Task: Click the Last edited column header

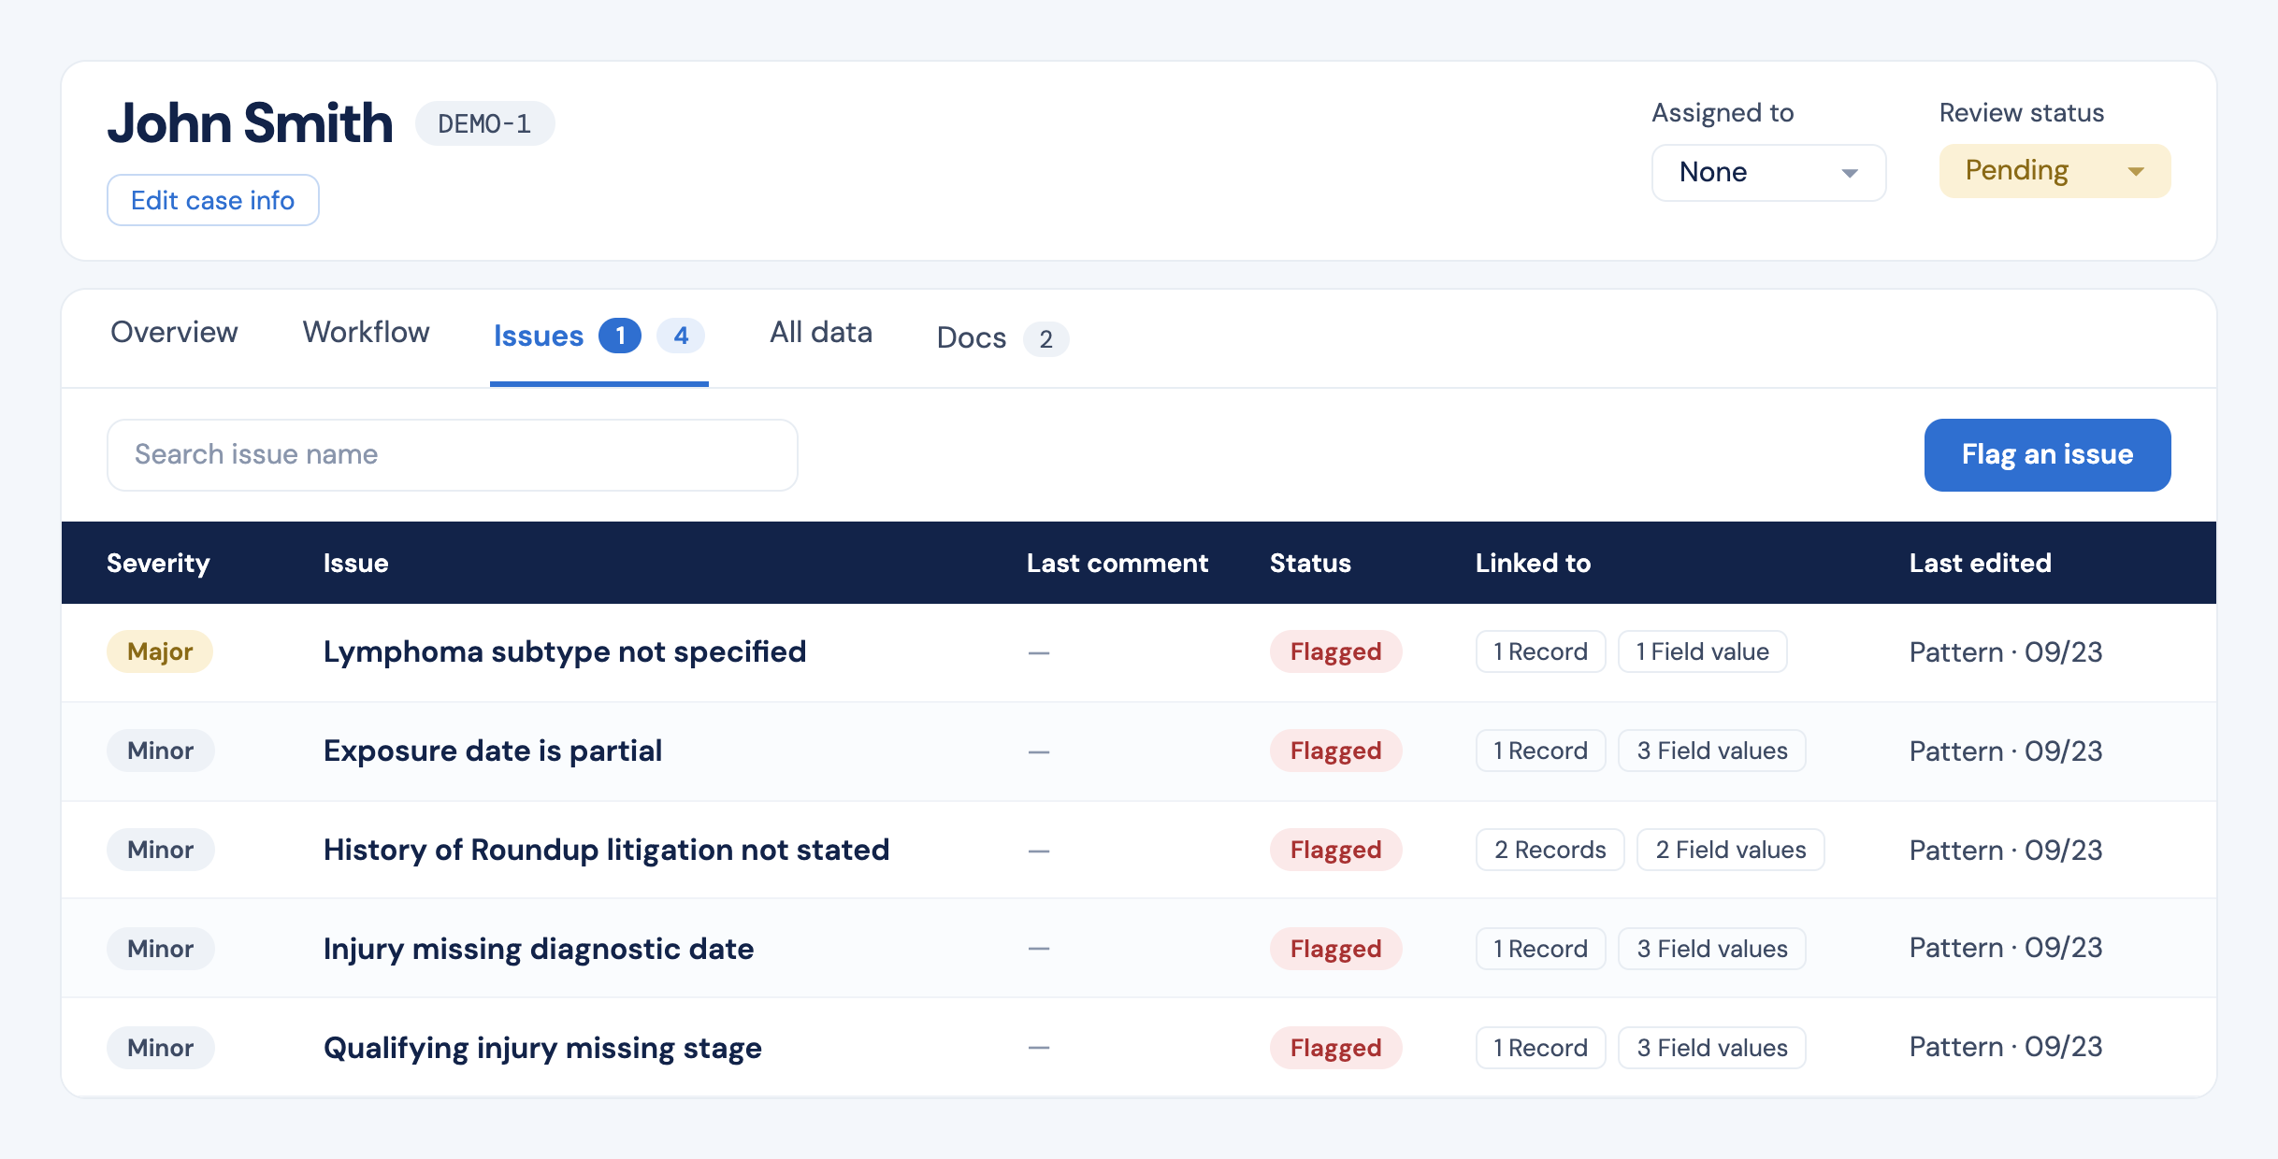Action: click(1980, 563)
